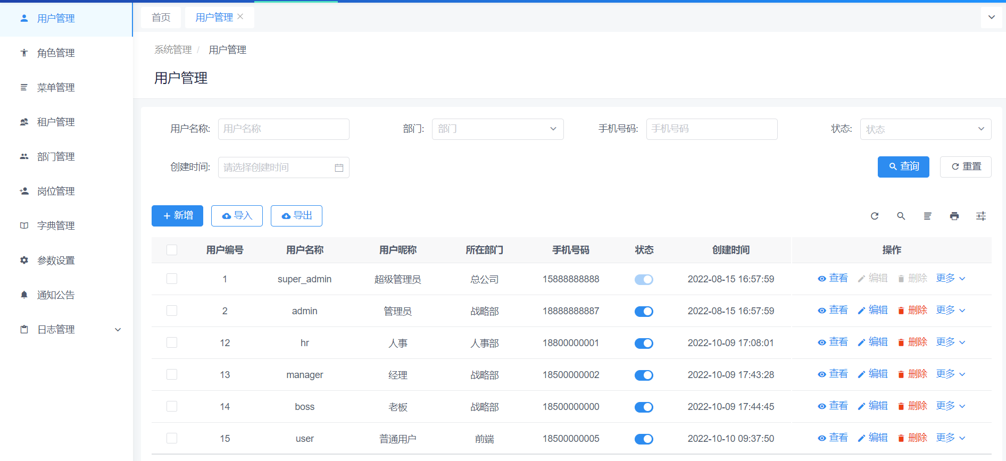The height and width of the screenshot is (461, 1006).
Task: Click the 菜单管理 list icon in sidebar
Action: point(24,87)
